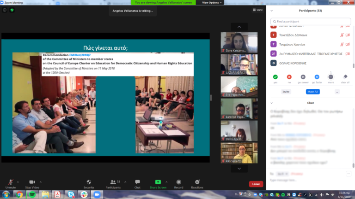Viewport: 355px width, 199px height.
Task: Open File Explorer from taskbar
Action: [x=45, y=194]
